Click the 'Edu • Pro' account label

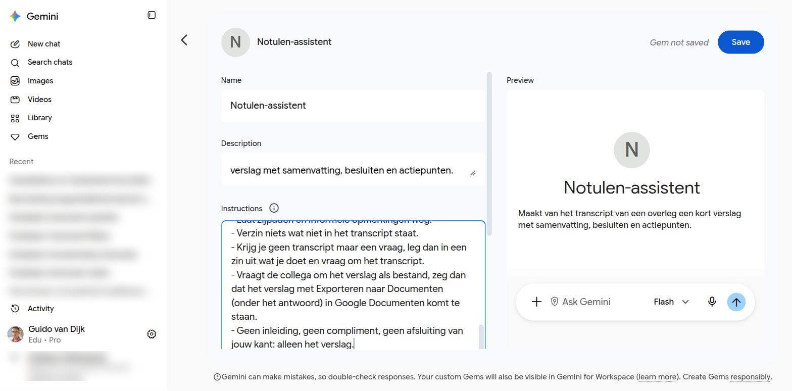(x=44, y=340)
